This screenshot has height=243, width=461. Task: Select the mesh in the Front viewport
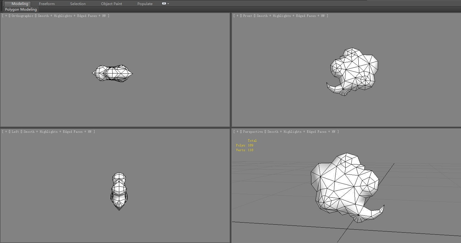coord(354,71)
